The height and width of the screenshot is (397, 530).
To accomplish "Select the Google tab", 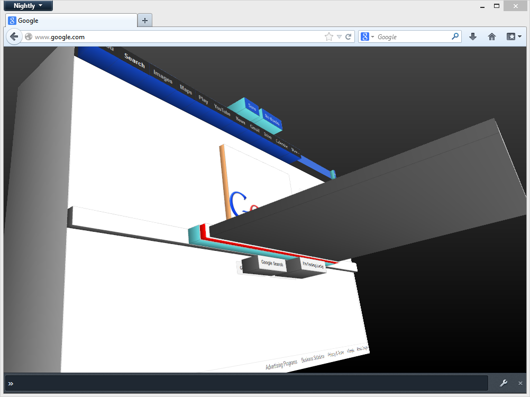I will point(71,21).
